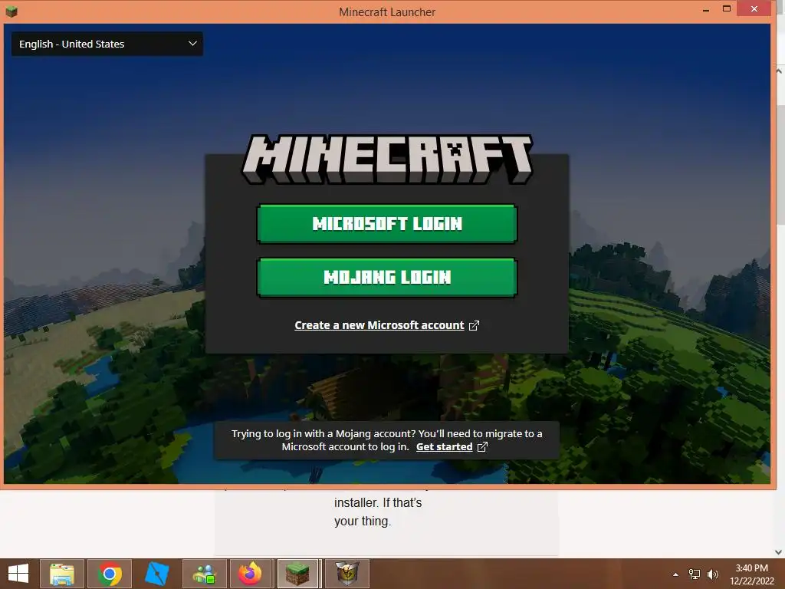
Task: Open the volume speaker tray icon
Action: [712, 574]
